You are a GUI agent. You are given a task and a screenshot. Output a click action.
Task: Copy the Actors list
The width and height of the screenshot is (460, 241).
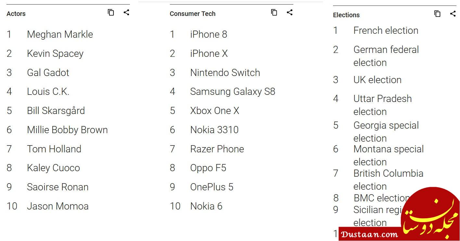[x=111, y=13]
